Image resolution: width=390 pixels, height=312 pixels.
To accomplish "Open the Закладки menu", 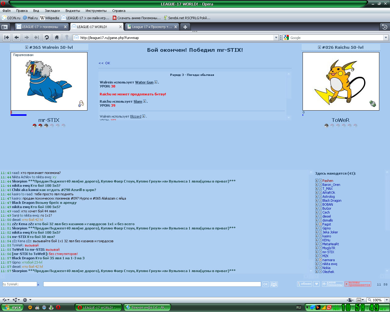I will pos(52,11).
